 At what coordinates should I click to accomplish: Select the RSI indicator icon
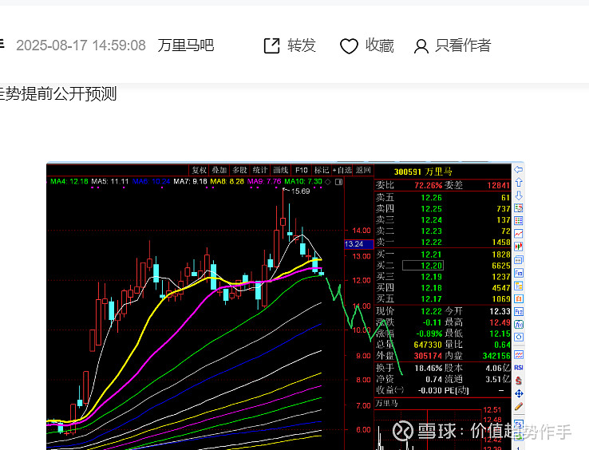[519, 367]
